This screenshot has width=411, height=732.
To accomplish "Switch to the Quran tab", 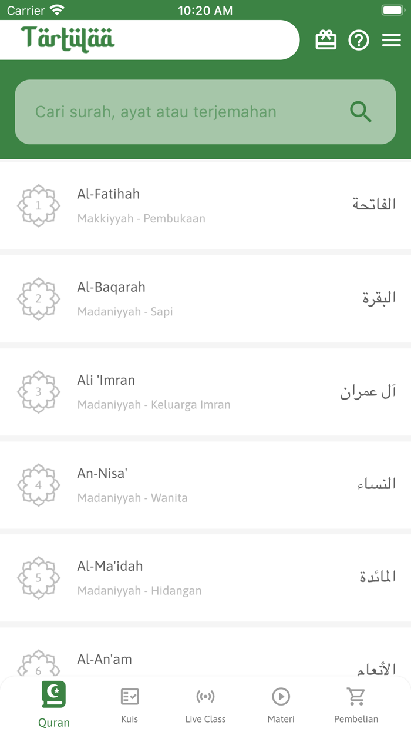I will coord(54,704).
